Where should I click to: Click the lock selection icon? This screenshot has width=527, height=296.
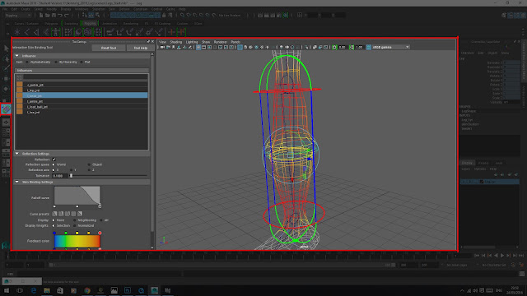(x=164, y=15)
